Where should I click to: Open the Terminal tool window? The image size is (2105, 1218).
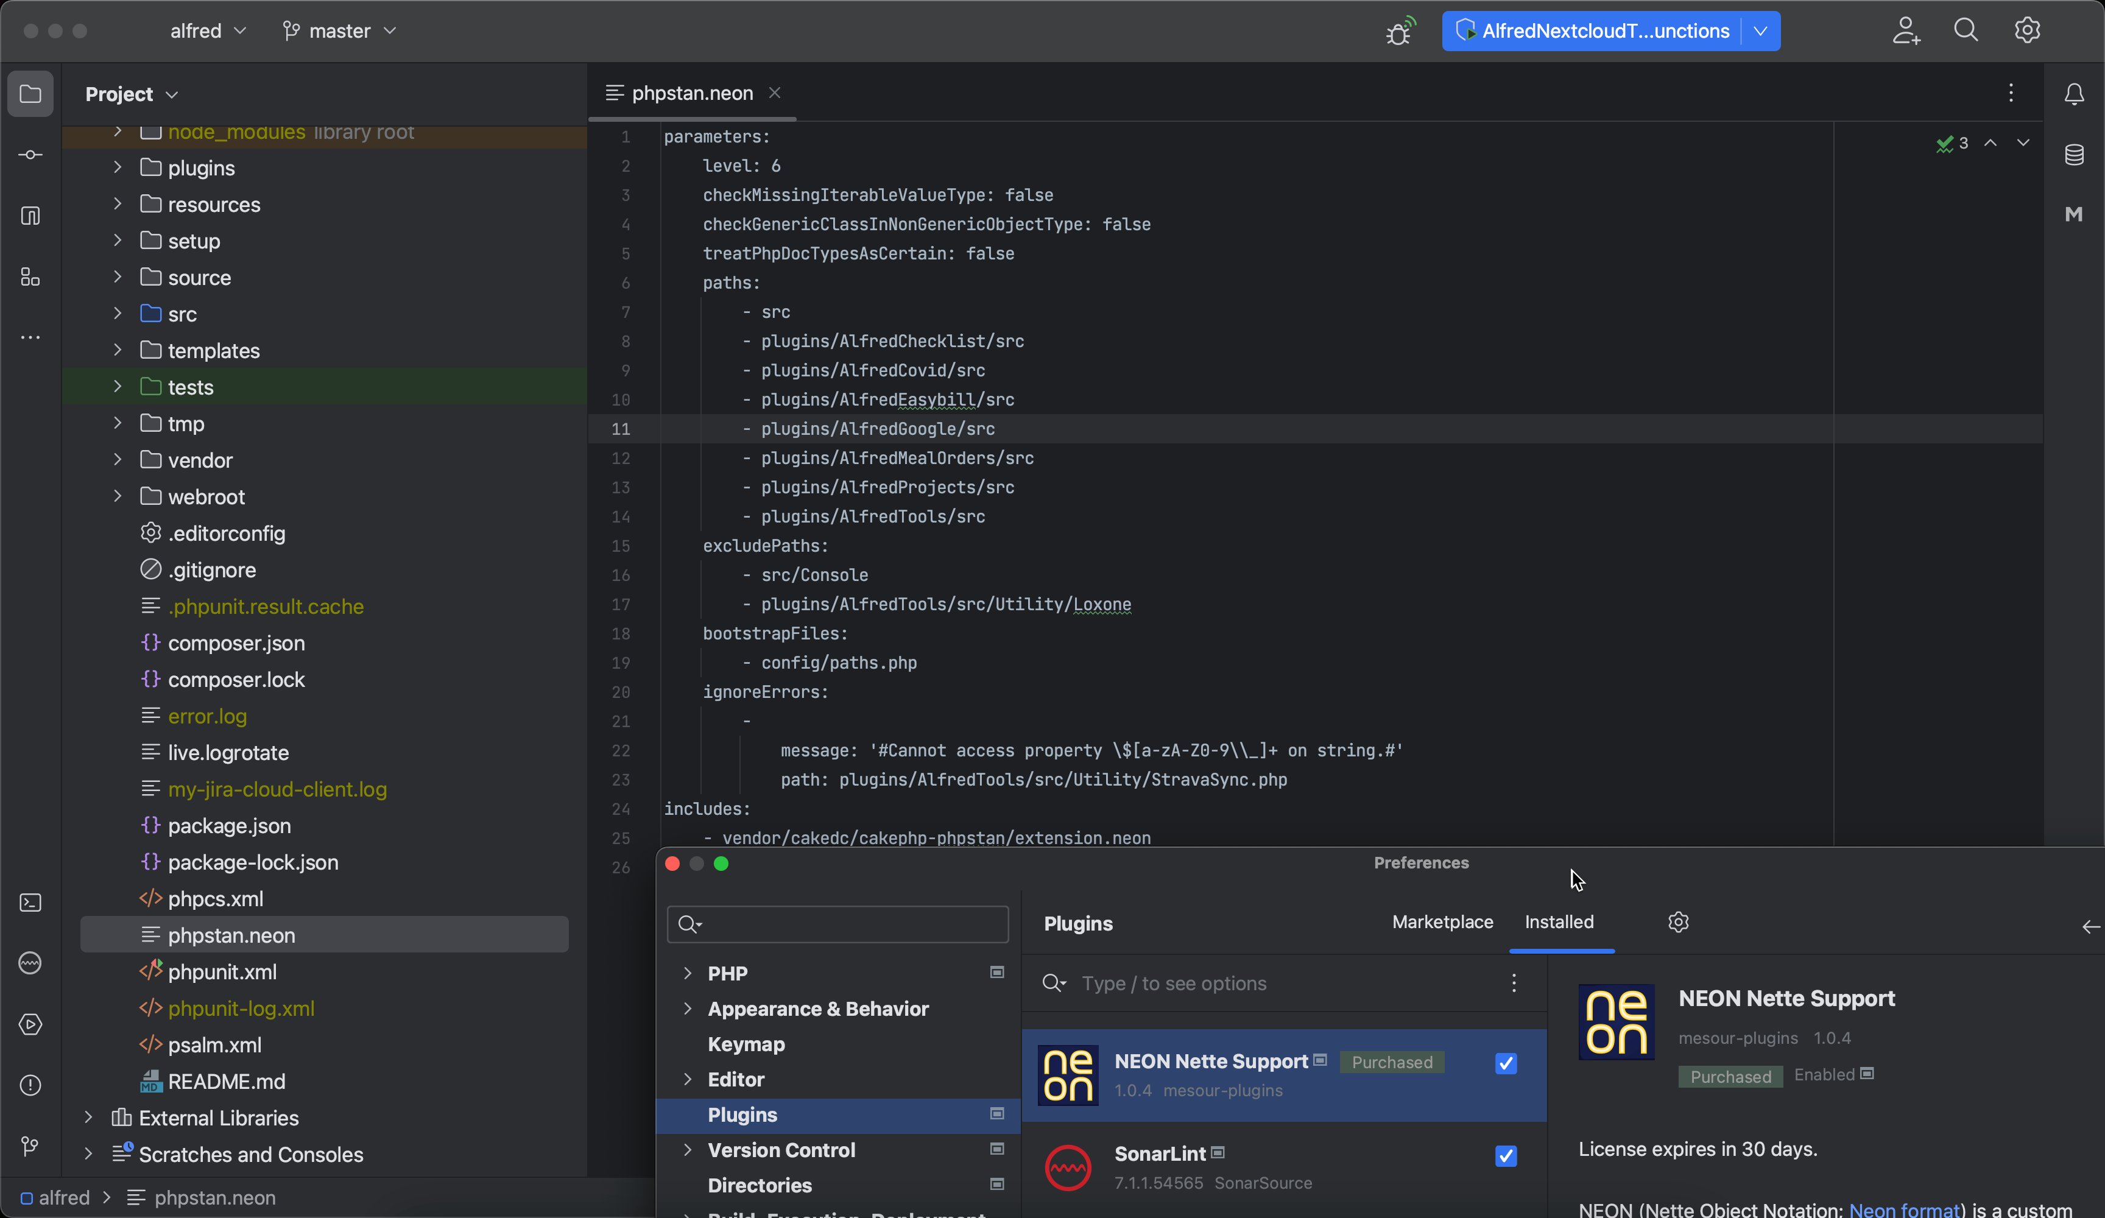pyautogui.click(x=30, y=902)
